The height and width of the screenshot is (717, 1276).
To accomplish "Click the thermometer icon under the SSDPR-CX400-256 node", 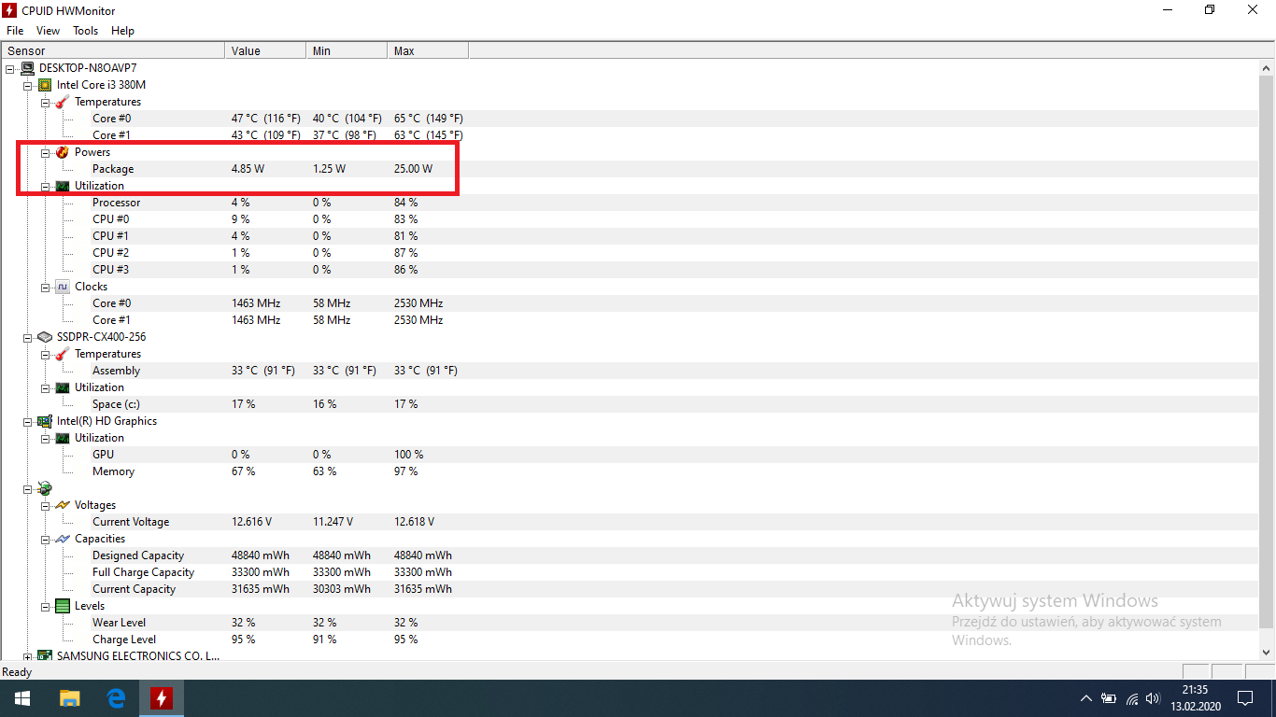I will point(62,354).
